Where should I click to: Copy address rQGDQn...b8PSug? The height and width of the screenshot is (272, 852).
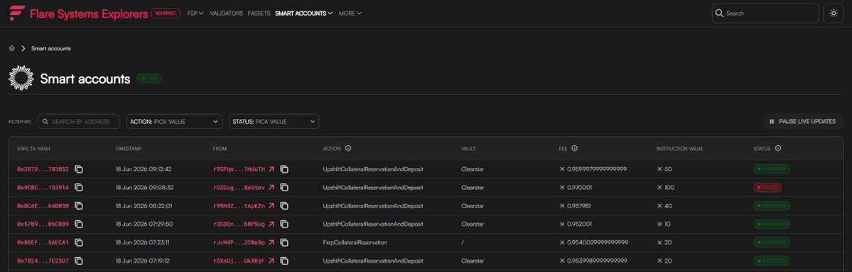tap(284, 225)
